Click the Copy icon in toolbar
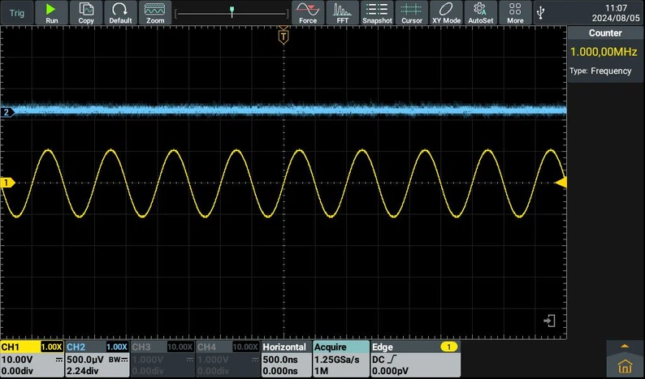Image resolution: width=645 pixels, height=379 pixels. click(86, 12)
